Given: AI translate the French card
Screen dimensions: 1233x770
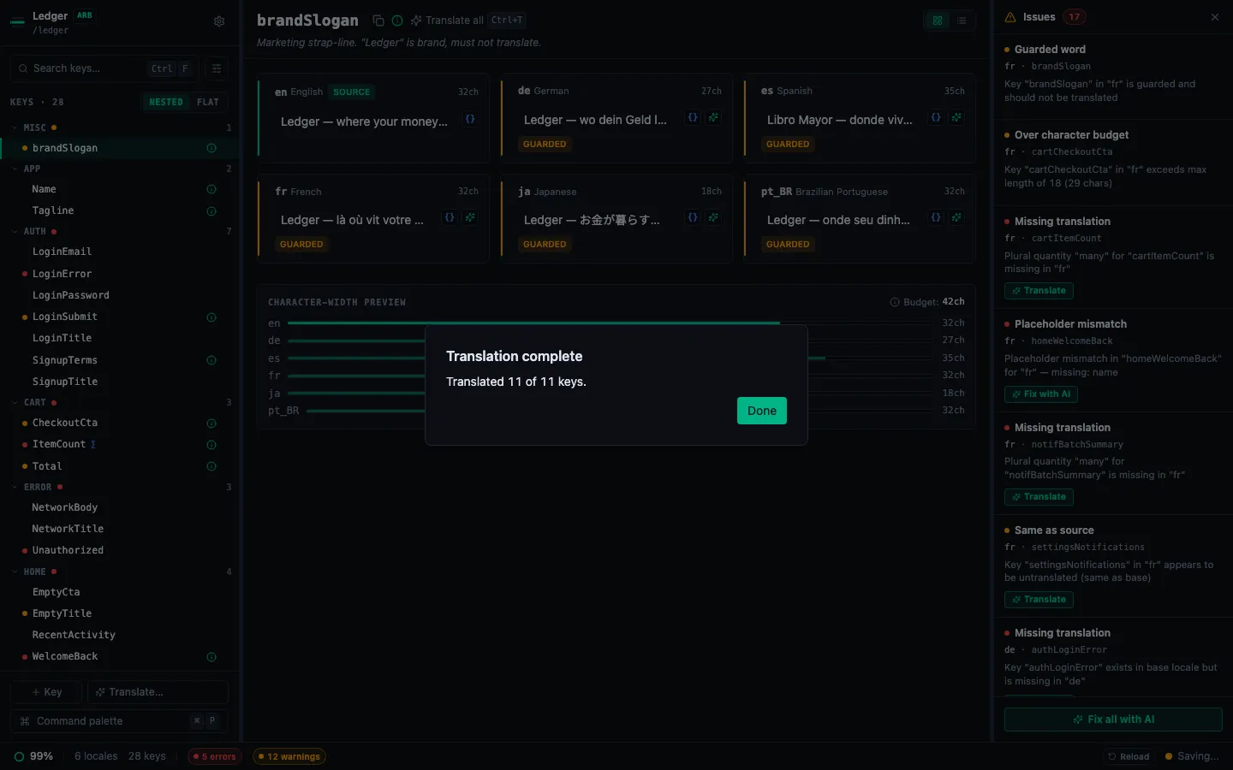Looking at the screenshot, I should 470,217.
